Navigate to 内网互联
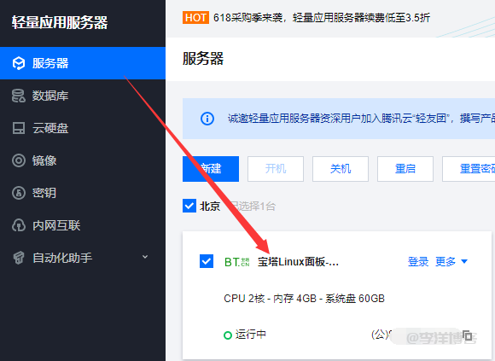The width and height of the screenshot is (495, 361). click(83, 225)
